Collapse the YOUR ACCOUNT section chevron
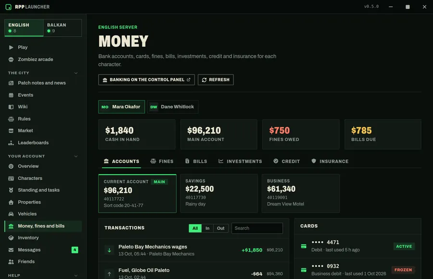Image resolution: width=433 pixels, height=279 pixels. pos(76,156)
